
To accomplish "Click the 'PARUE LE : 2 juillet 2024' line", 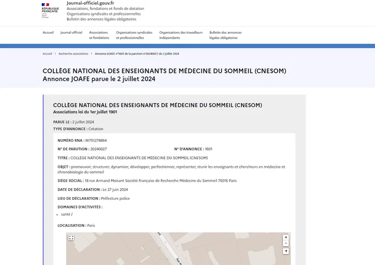I will coord(73,122).
